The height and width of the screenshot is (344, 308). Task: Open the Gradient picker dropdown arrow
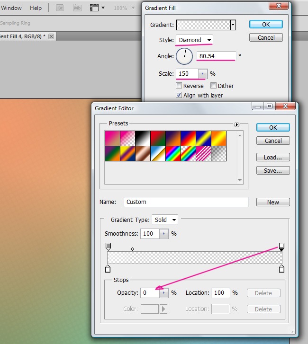coord(233,25)
